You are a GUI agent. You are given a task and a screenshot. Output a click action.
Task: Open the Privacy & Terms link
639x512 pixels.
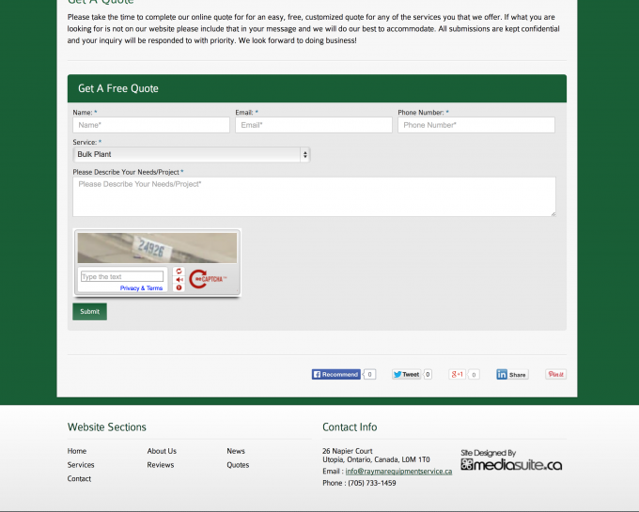pyautogui.click(x=141, y=288)
